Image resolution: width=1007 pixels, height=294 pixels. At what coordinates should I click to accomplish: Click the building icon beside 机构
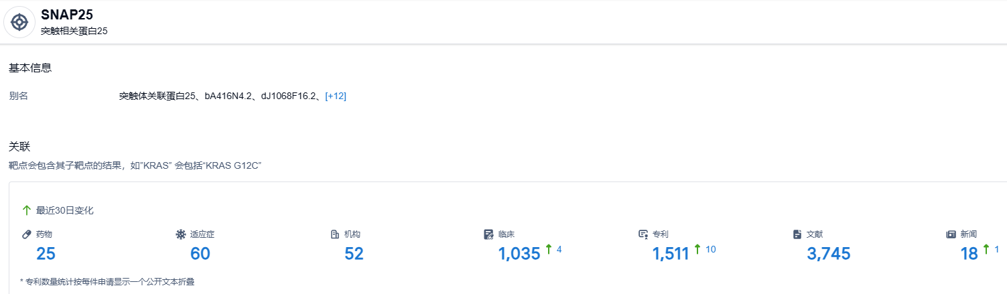click(335, 234)
